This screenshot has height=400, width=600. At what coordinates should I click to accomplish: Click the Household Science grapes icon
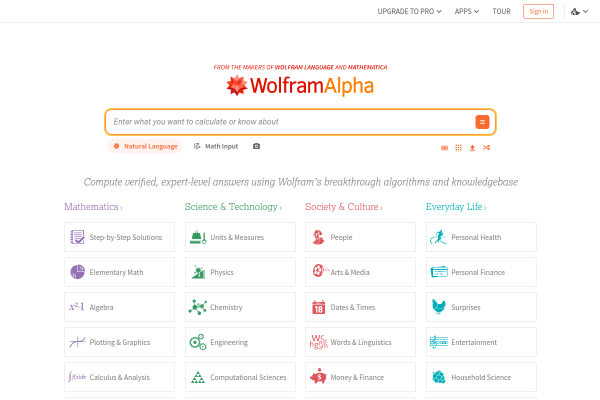tap(438, 377)
